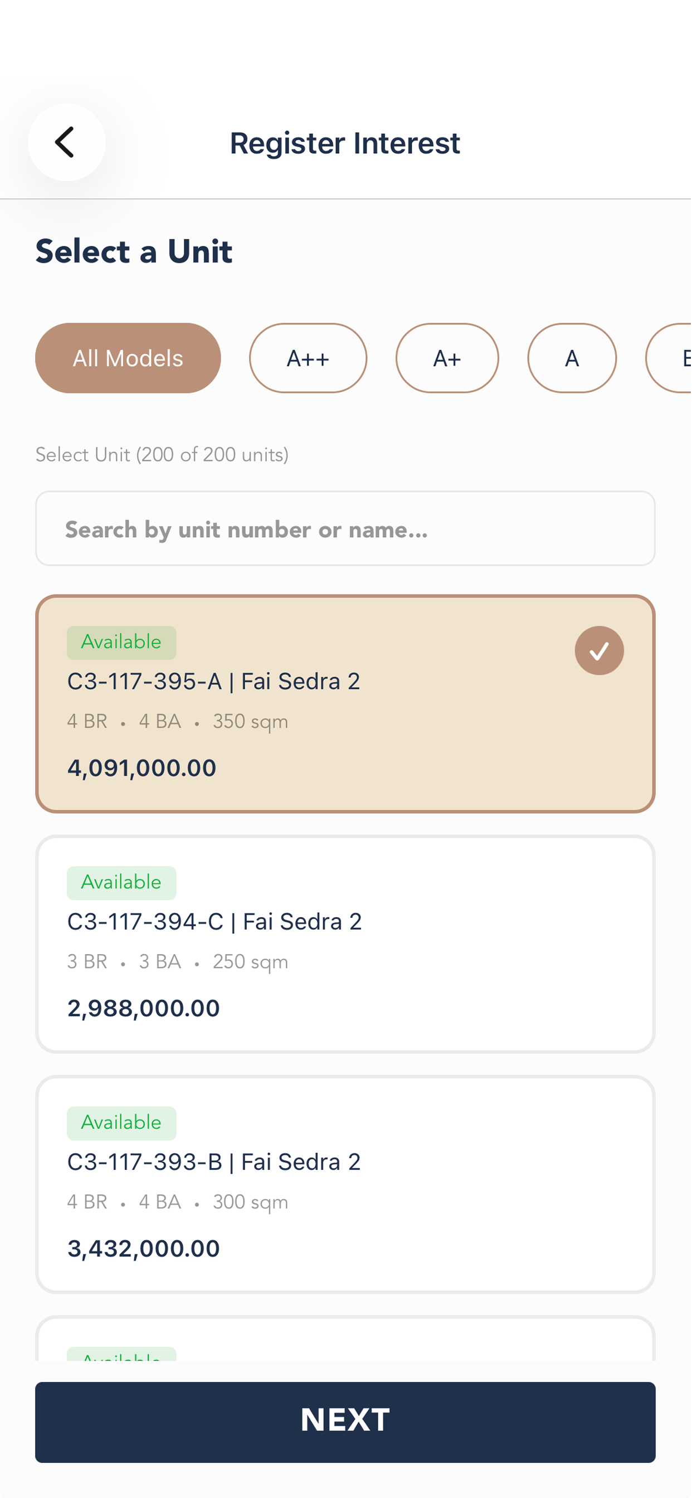Choose the A model filter
Screen dimensions: 692x1498
tap(572, 358)
